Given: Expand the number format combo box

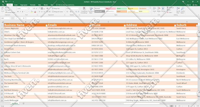Looking at the screenshot, I should point(79,9).
